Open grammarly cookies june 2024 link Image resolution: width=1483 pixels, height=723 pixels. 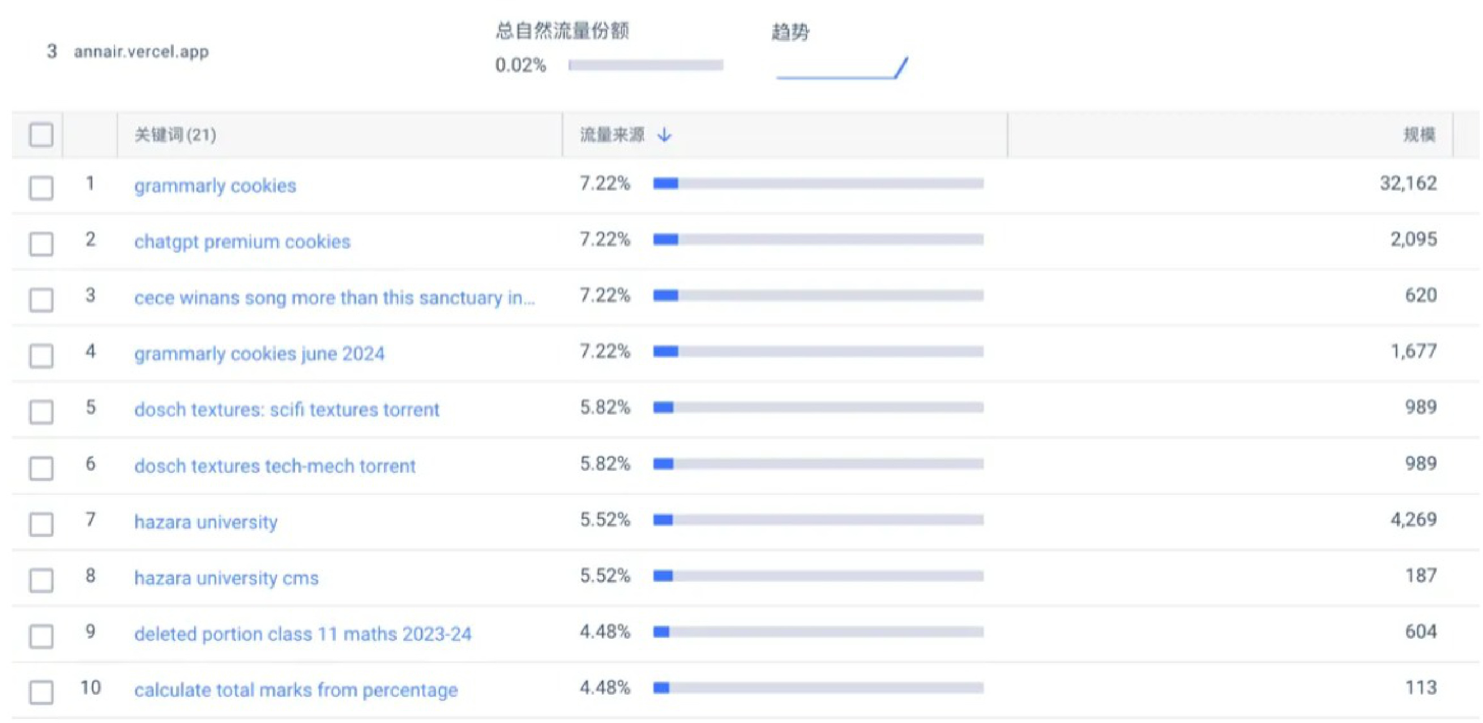click(259, 353)
